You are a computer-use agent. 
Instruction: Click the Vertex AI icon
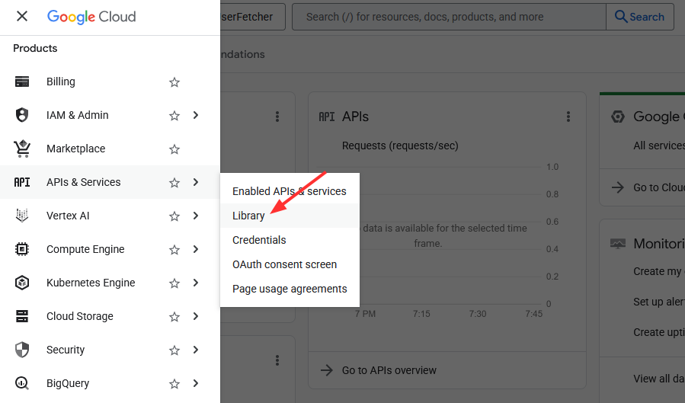pyautogui.click(x=22, y=216)
